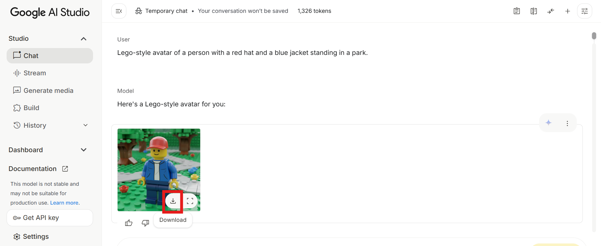Download the generated Lego image
601x246 pixels.
click(x=173, y=201)
